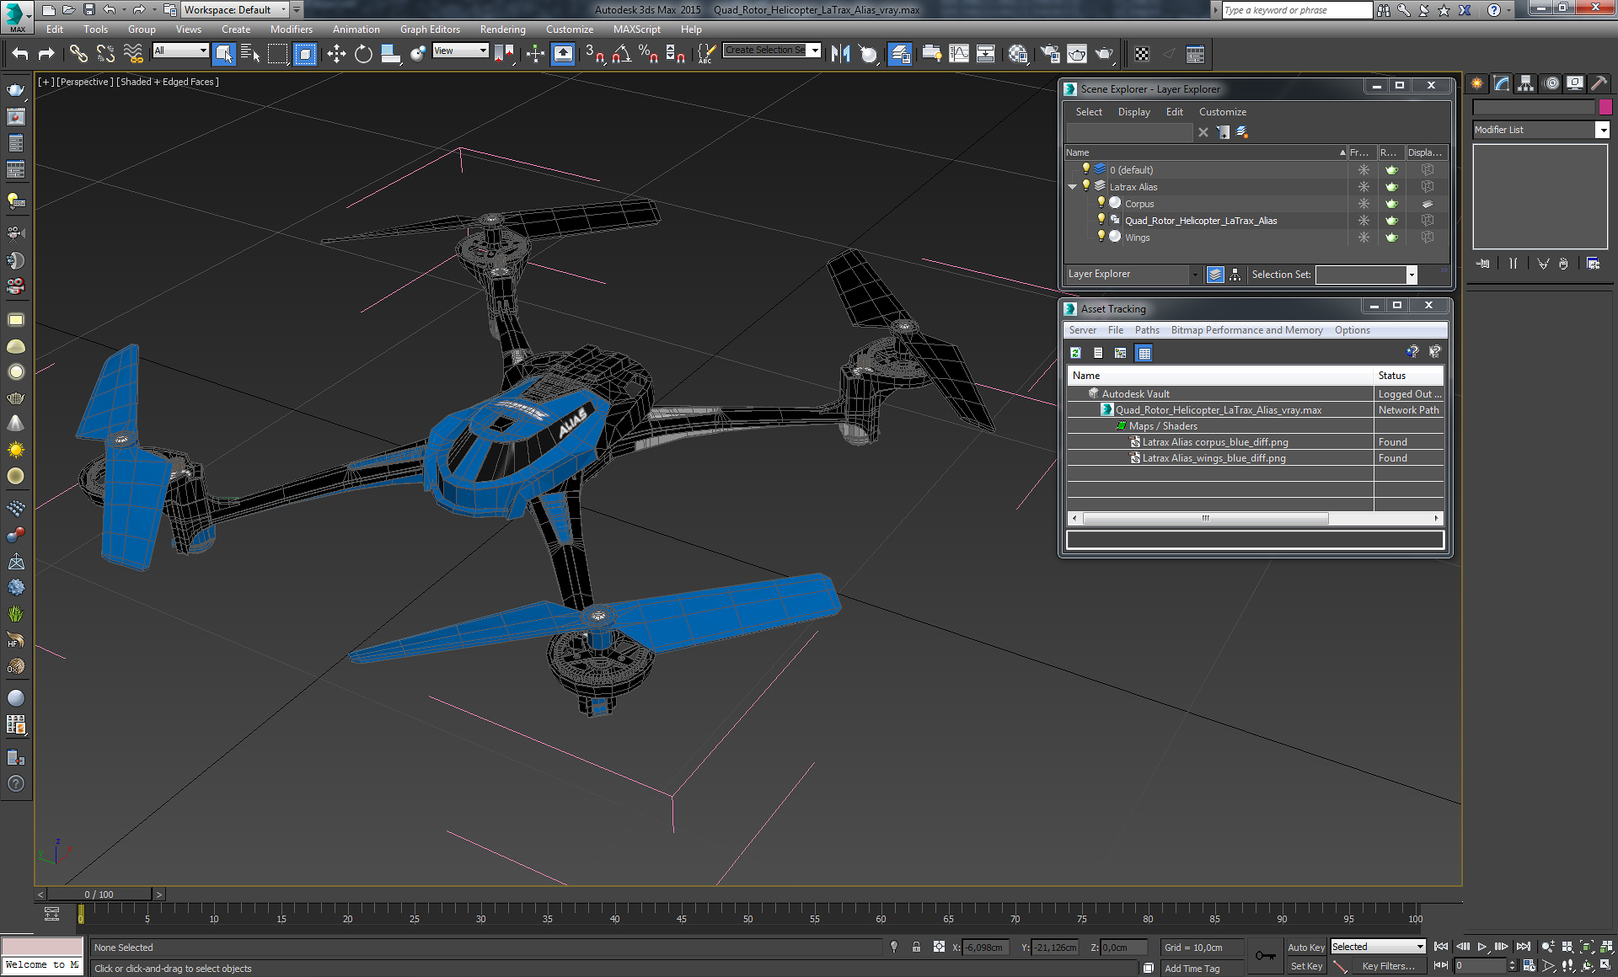The width and height of the screenshot is (1618, 977).
Task: Open the Graph Editors menu
Action: click(x=430, y=29)
